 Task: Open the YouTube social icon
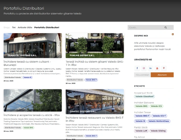(x=157, y=68)
